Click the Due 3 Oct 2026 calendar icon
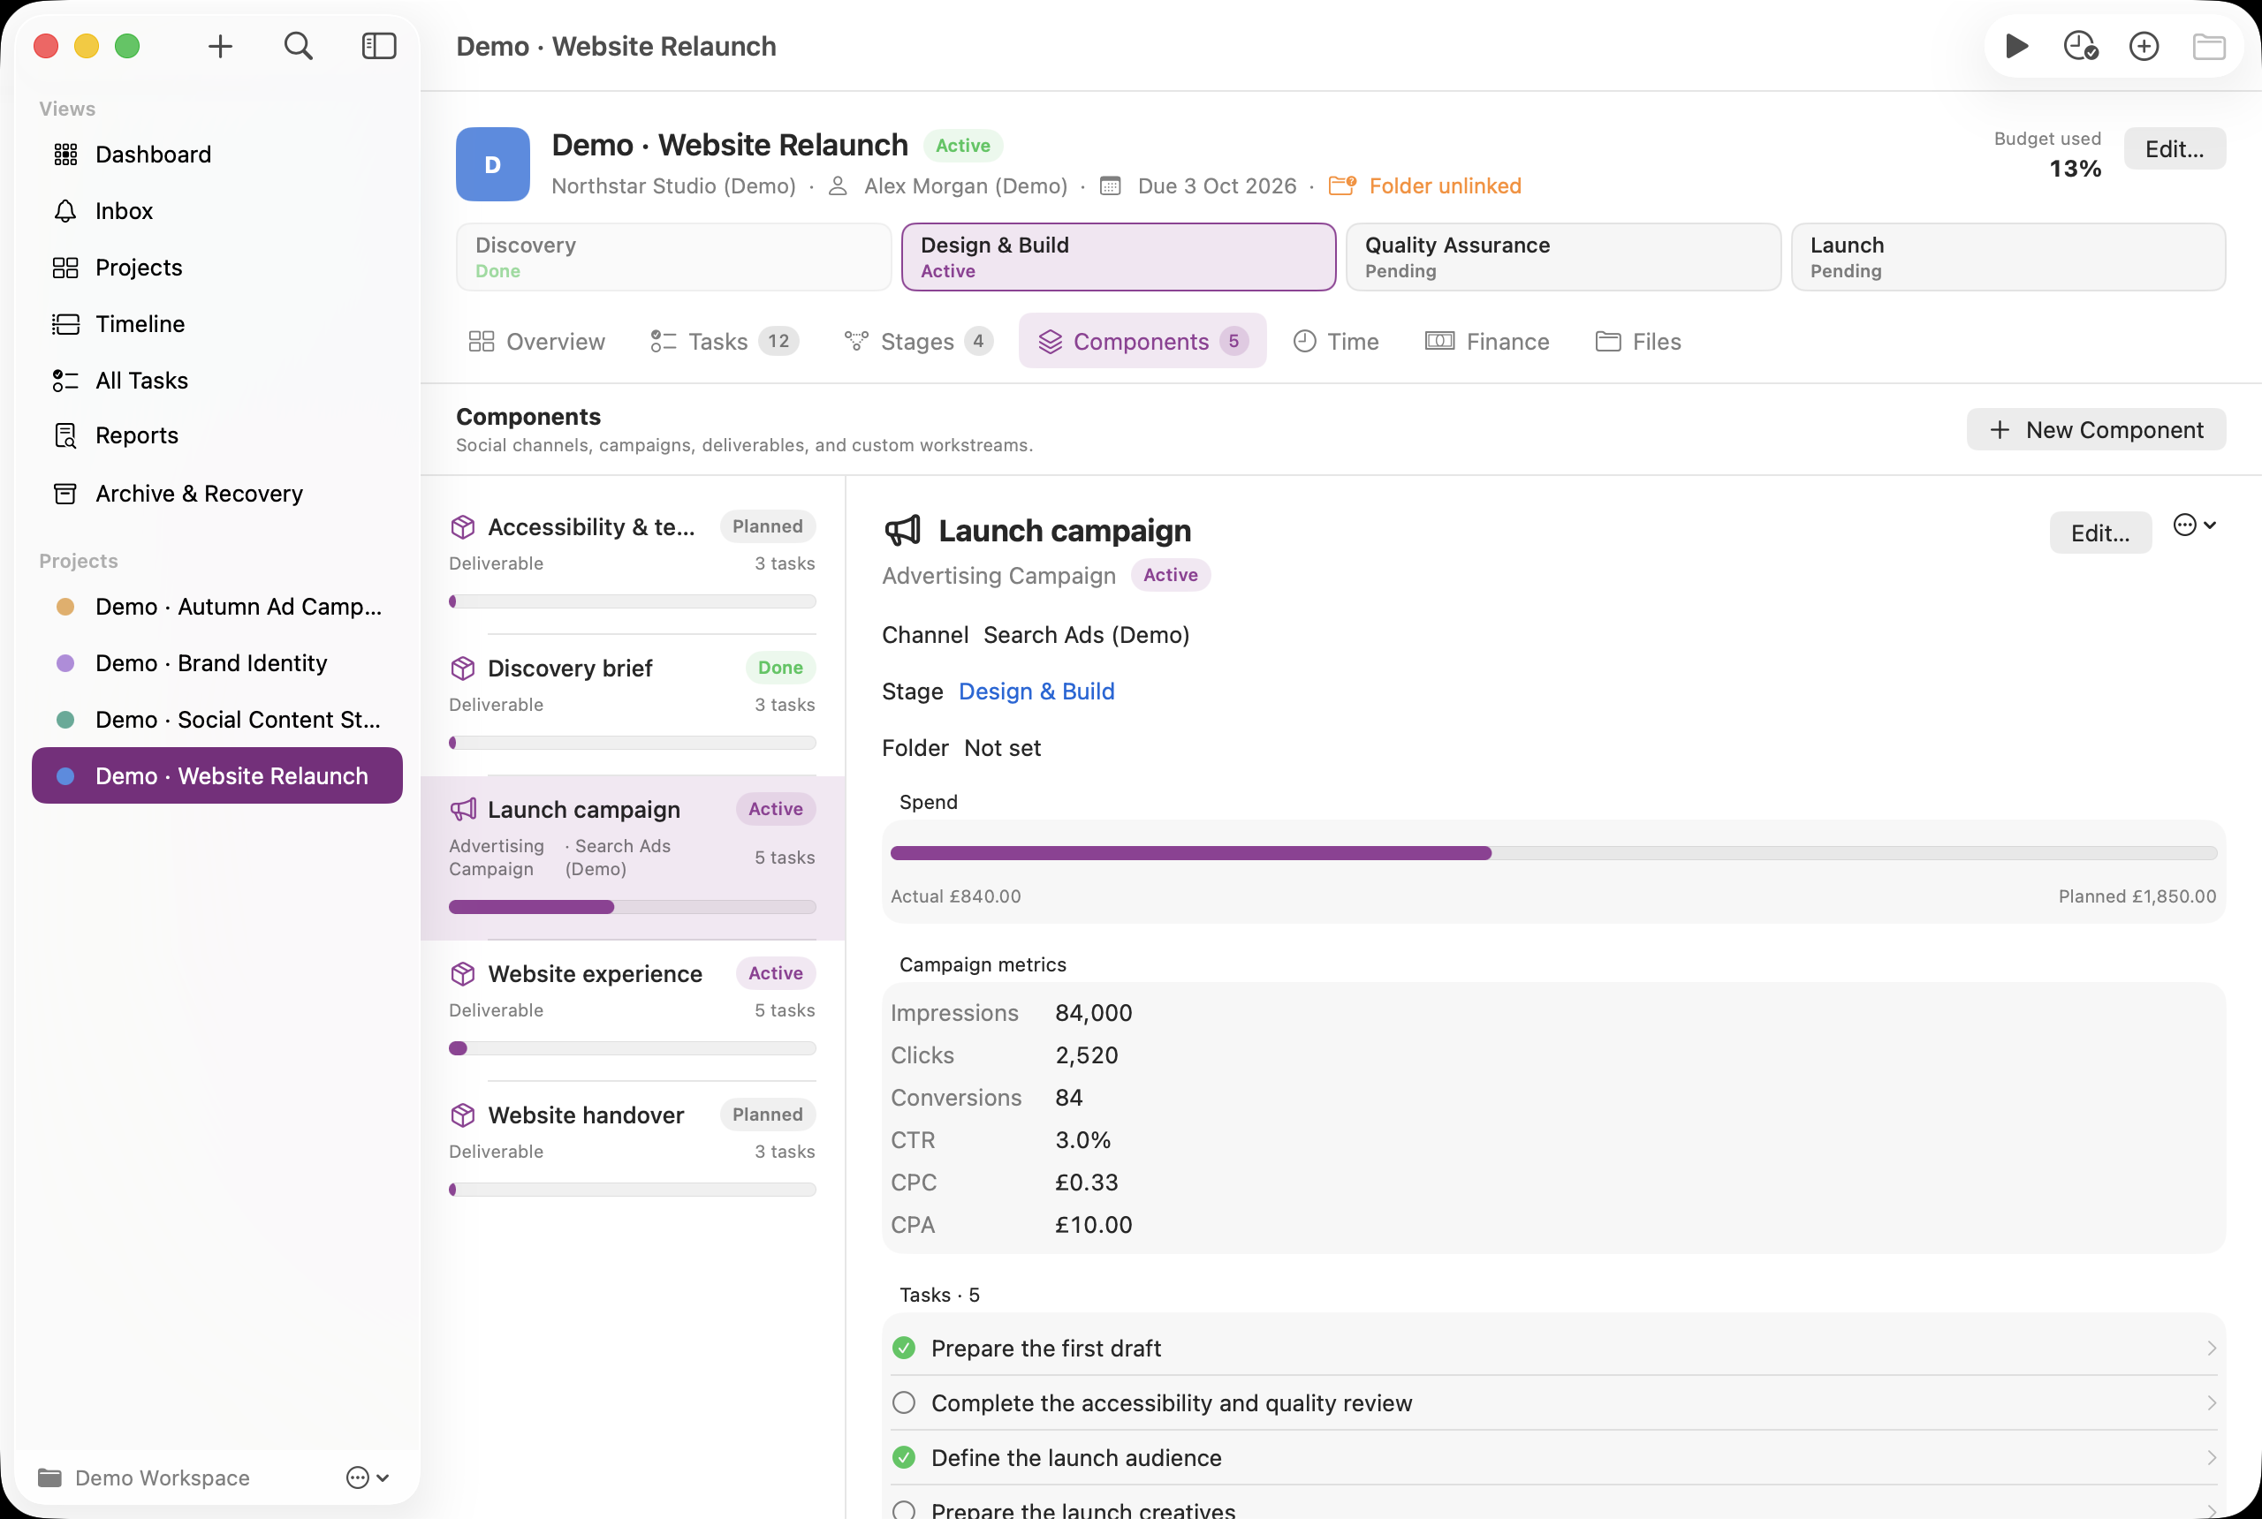The image size is (2262, 1519). coord(1111,186)
